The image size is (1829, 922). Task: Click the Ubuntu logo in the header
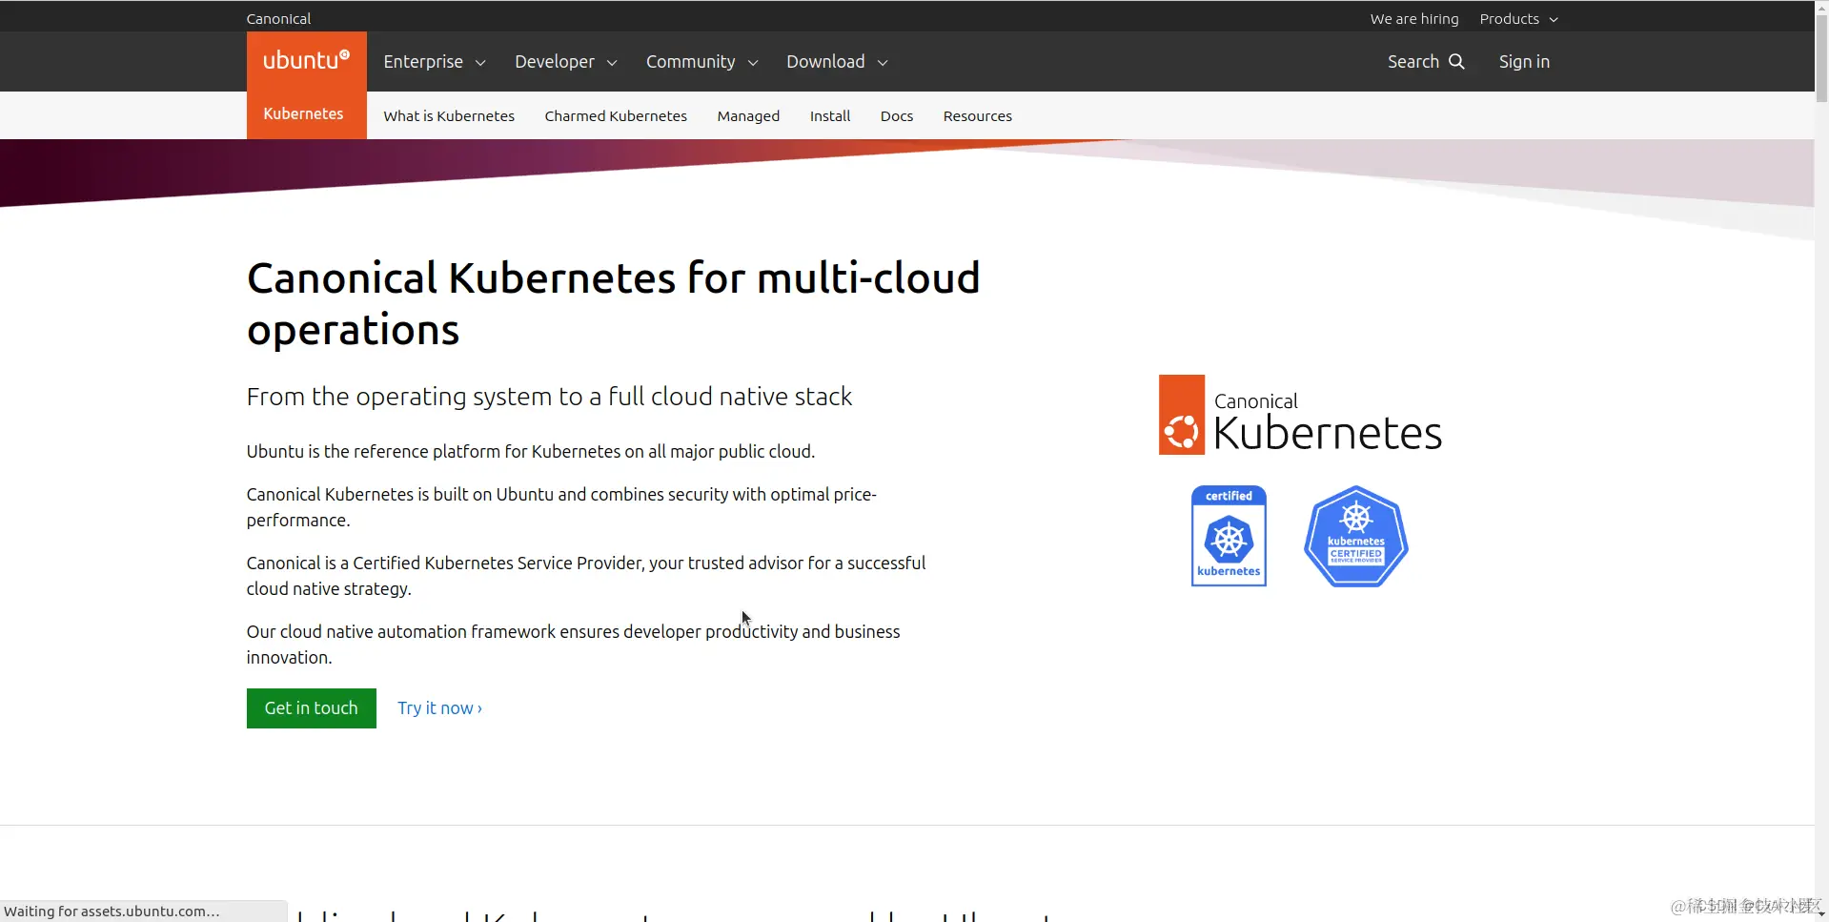(x=306, y=60)
